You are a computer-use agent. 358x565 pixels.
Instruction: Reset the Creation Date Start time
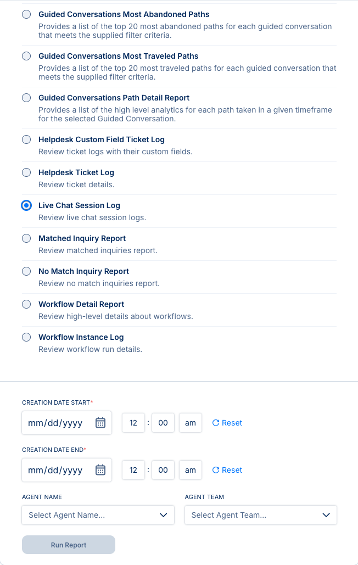click(227, 423)
